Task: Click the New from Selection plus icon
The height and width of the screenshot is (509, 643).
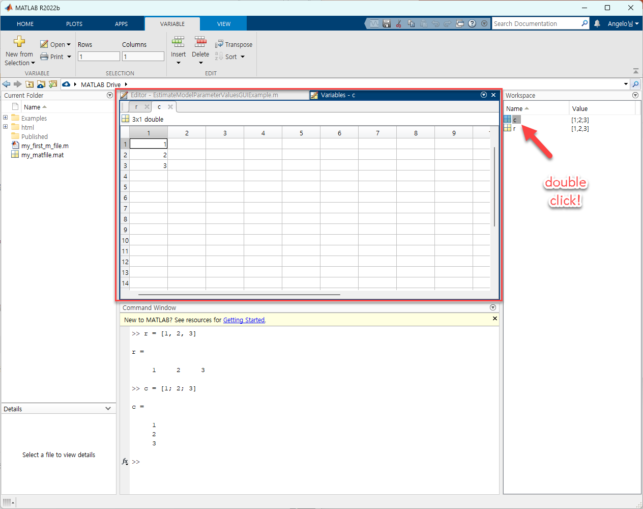Action: [19, 41]
